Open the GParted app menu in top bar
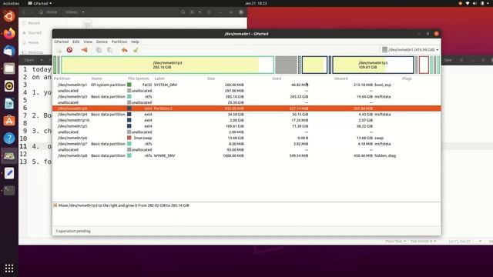The image size is (493, 277). [40, 3]
